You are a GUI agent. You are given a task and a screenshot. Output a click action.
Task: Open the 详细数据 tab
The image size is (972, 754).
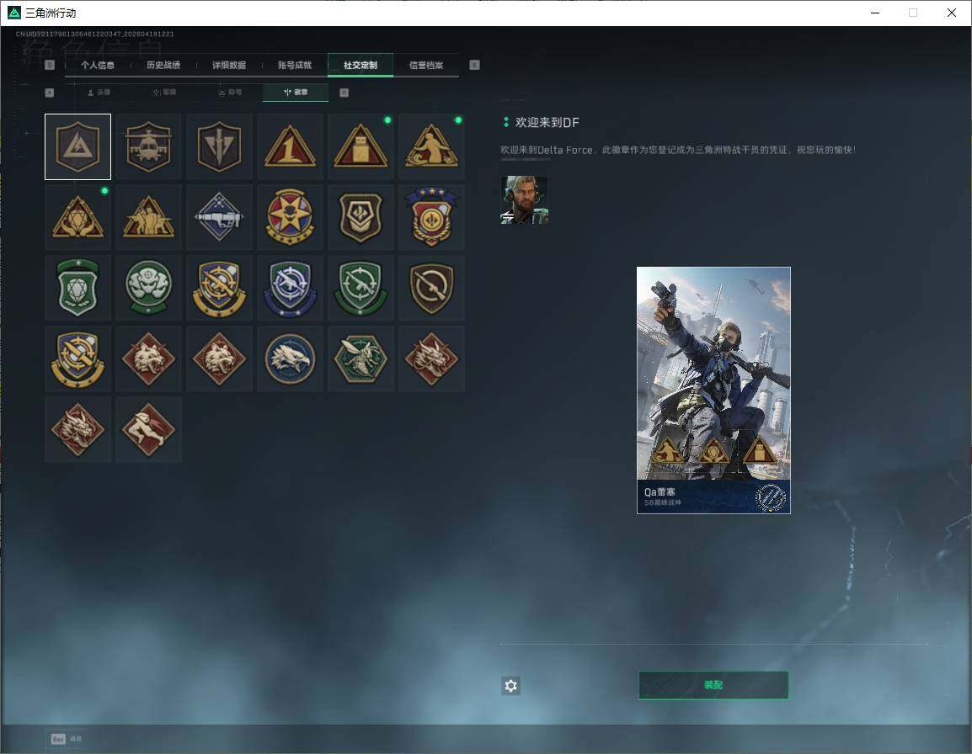pos(229,65)
